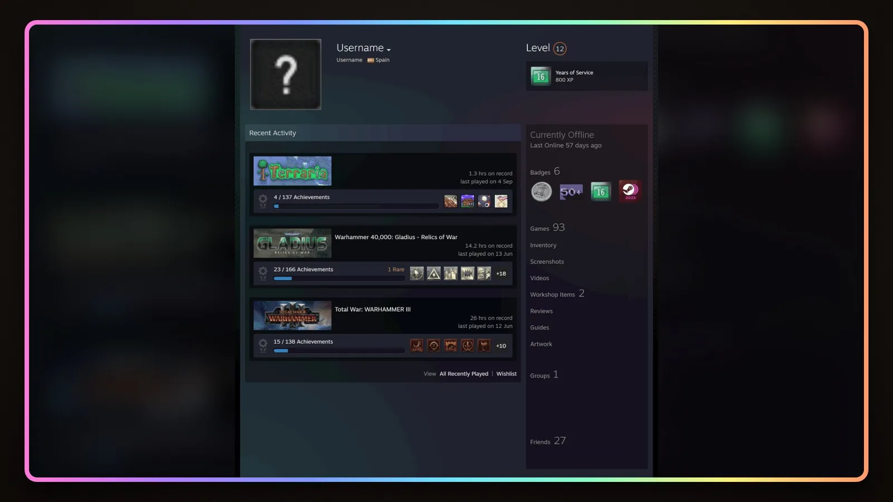The height and width of the screenshot is (502, 893).
Task: Open the Terraria game banner
Action: pyautogui.click(x=292, y=171)
